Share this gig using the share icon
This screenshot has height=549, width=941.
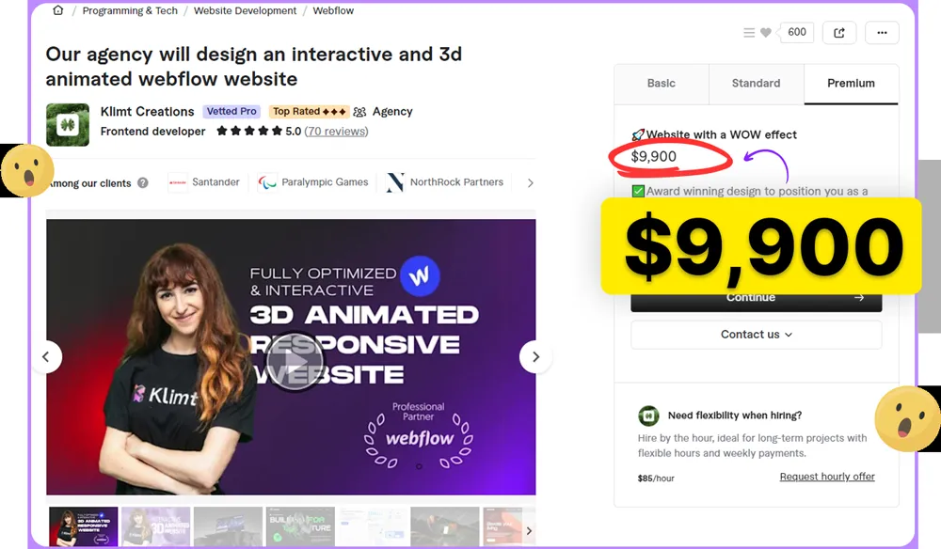tap(839, 32)
